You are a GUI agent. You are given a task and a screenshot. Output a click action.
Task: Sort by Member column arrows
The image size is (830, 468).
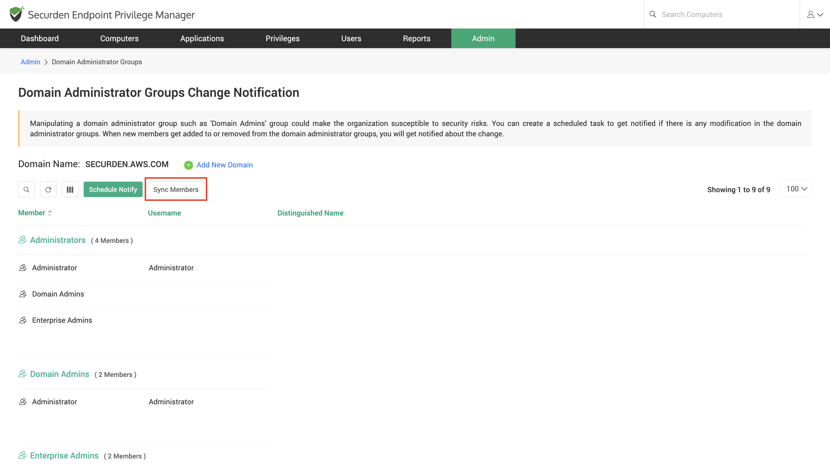pos(50,213)
